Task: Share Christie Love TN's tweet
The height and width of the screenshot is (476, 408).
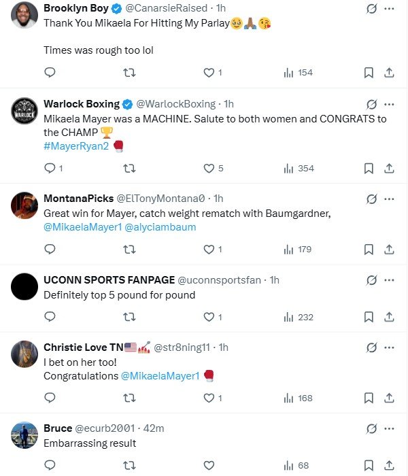Action: tap(390, 398)
